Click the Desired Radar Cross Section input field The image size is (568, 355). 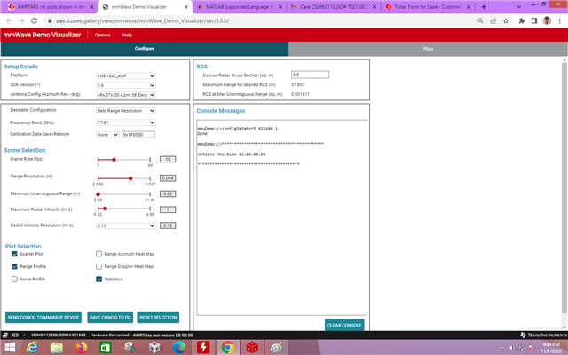pyautogui.click(x=310, y=75)
